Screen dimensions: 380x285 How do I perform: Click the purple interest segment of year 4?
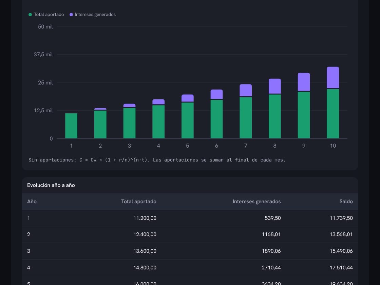(x=158, y=102)
